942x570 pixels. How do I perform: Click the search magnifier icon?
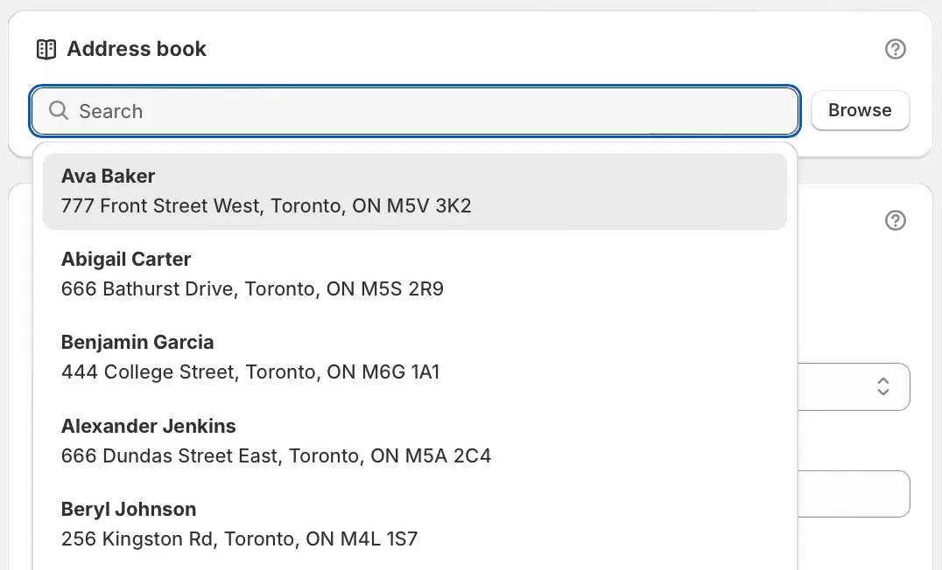tap(59, 110)
